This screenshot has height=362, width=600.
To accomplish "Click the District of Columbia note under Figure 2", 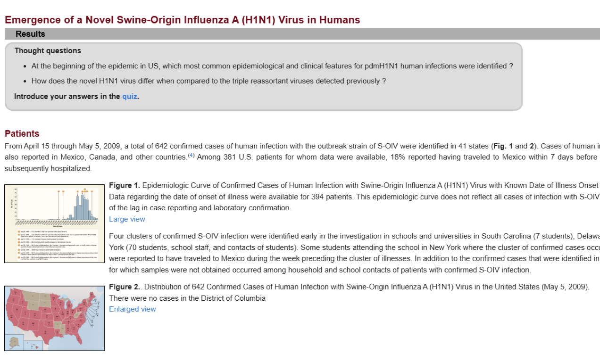I will click(187, 298).
